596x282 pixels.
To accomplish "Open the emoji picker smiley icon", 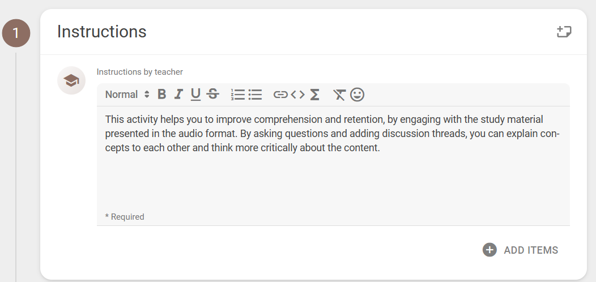I will click(x=357, y=94).
